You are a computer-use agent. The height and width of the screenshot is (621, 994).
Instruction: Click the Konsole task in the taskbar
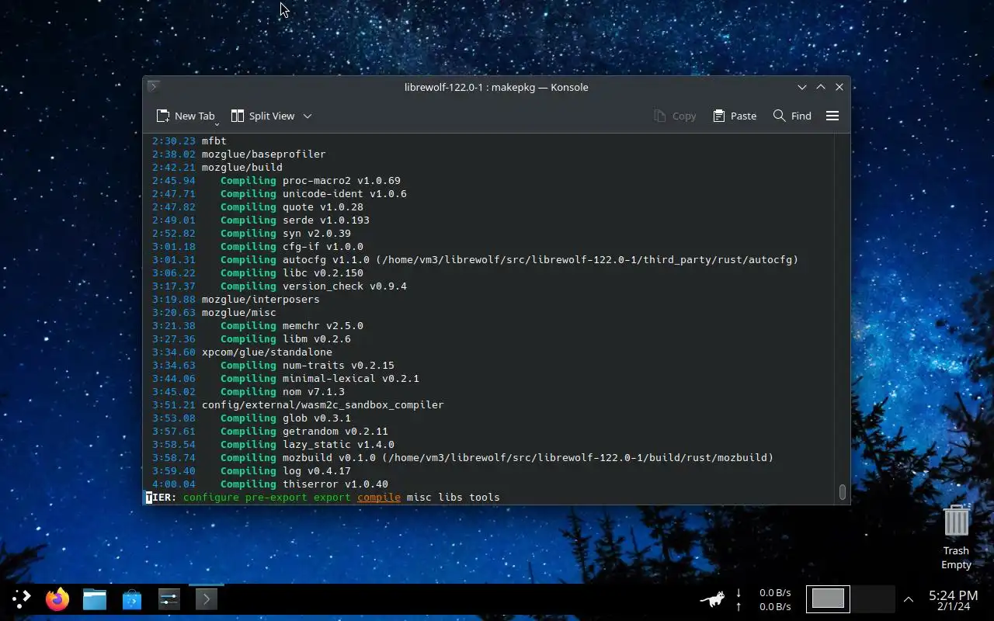[x=207, y=598]
